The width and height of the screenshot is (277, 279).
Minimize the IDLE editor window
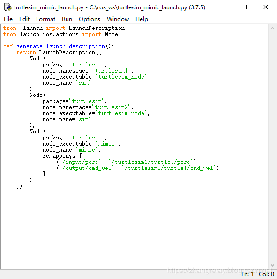223,7
